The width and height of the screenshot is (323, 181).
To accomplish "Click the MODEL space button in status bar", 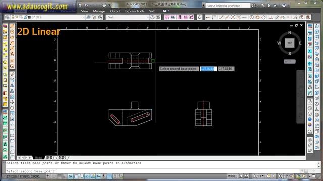I will [232, 176].
